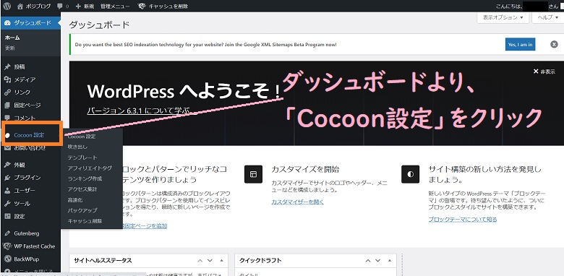564x276 pixels.
Task: Move サイトヘルスステータス panel down
Action: 210,261
